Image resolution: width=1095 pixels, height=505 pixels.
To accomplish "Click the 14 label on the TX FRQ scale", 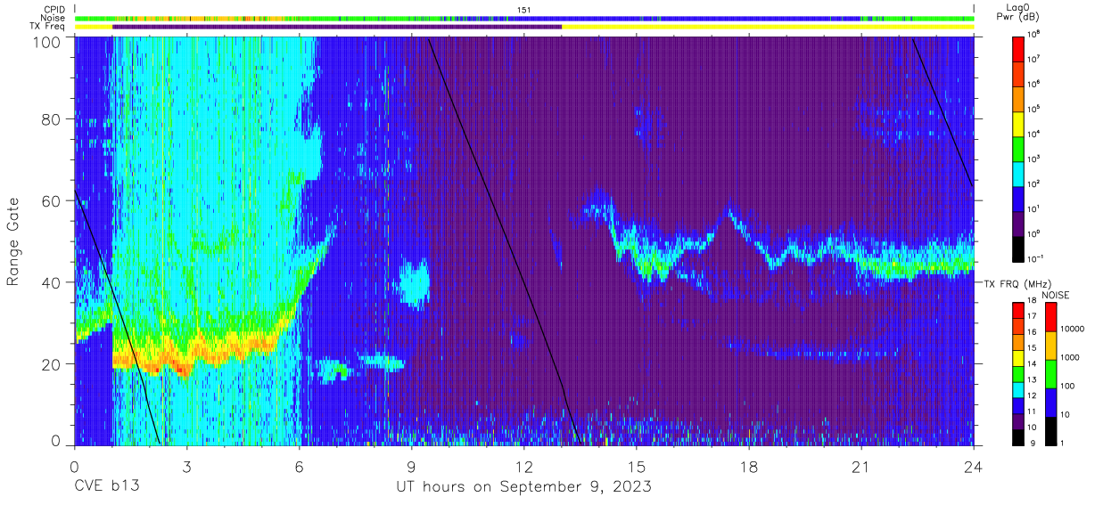I will (1032, 365).
